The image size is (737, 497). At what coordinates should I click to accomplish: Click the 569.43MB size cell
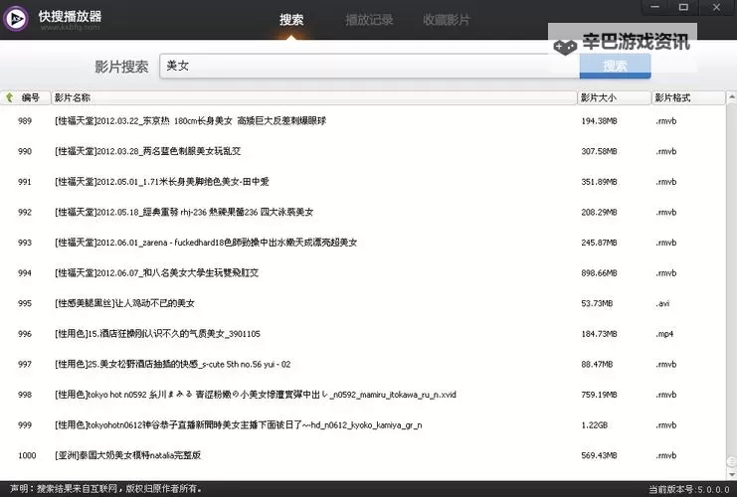coord(599,455)
